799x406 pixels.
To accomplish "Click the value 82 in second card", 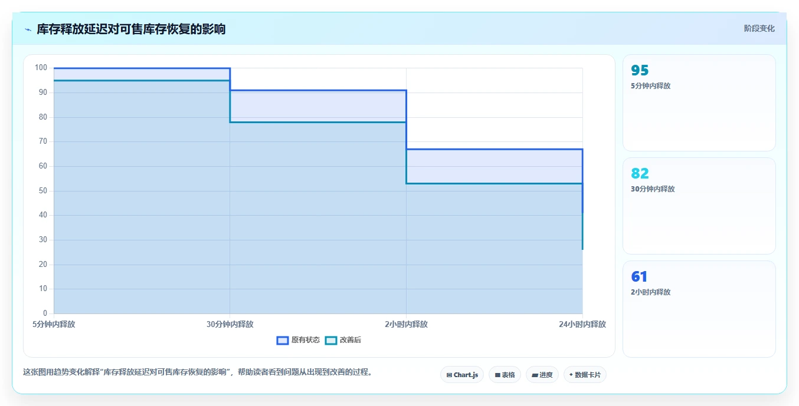I will (x=640, y=174).
